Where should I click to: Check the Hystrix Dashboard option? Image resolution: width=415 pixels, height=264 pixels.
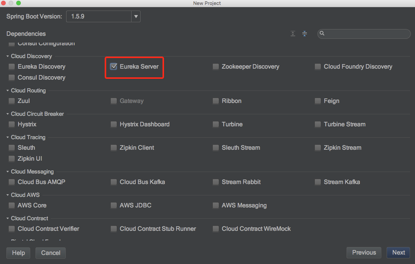pos(114,124)
